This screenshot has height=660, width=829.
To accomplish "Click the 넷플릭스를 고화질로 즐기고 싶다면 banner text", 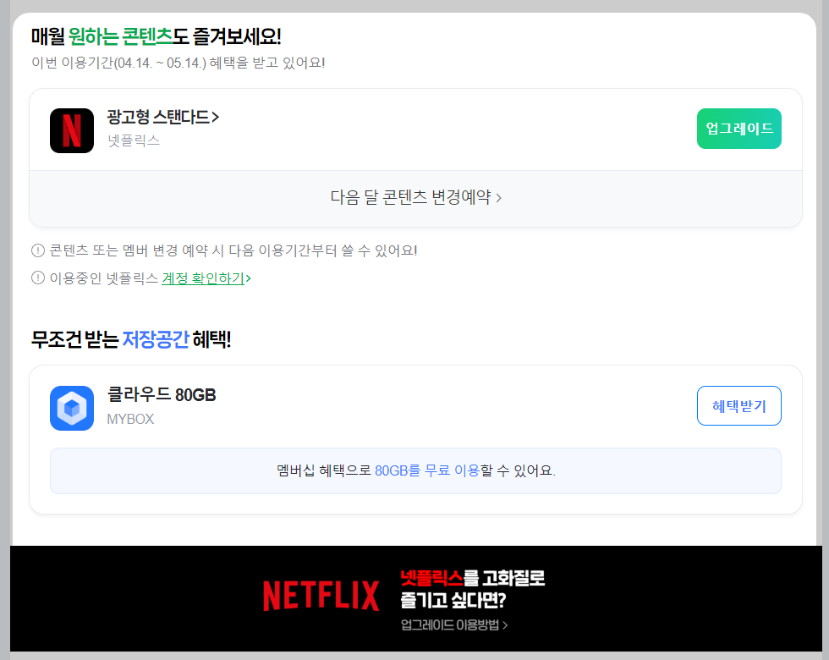I will pyautogui.click(x=472, y=589).
